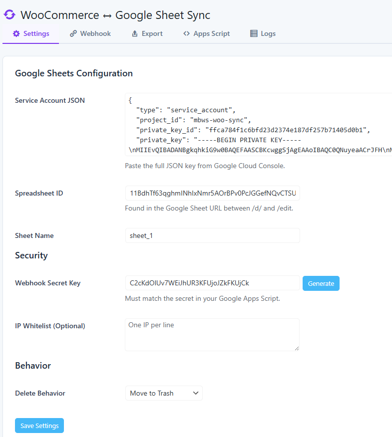This screenshot has height=437, width=392.
Task: Expand the Delete Behavior dropdown
Action: [164, 393]
